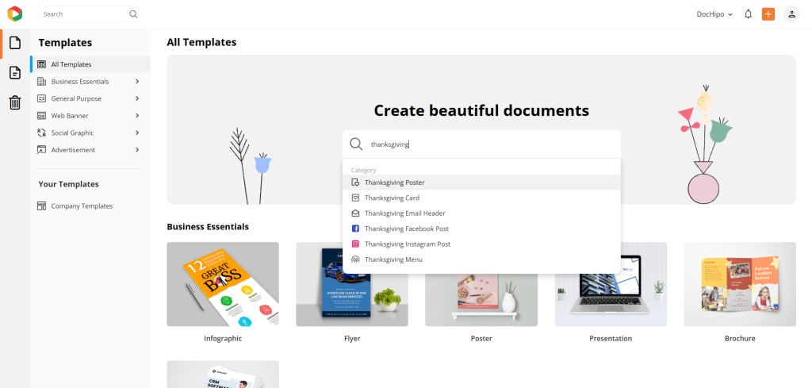This screenshot has height=388, width=812.
Task: Click the magnifier icon in top search box
Action: tap(133, 14)
